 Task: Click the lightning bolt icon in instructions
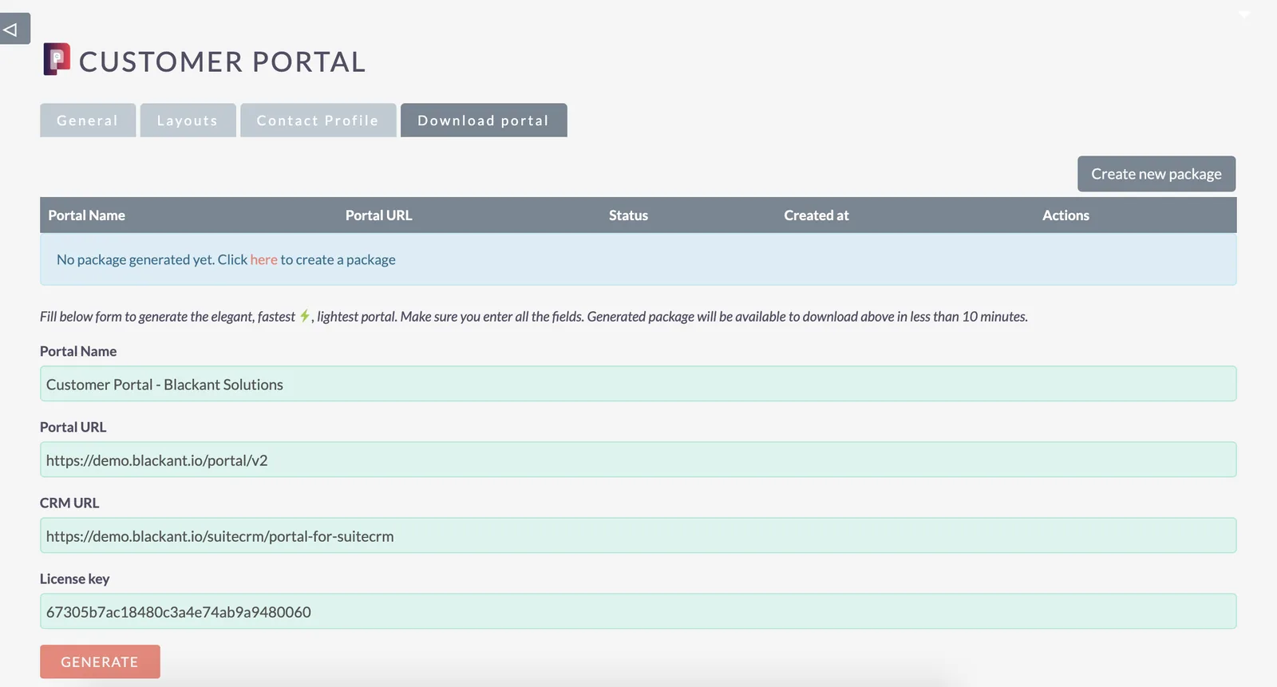tap(304, 316)
